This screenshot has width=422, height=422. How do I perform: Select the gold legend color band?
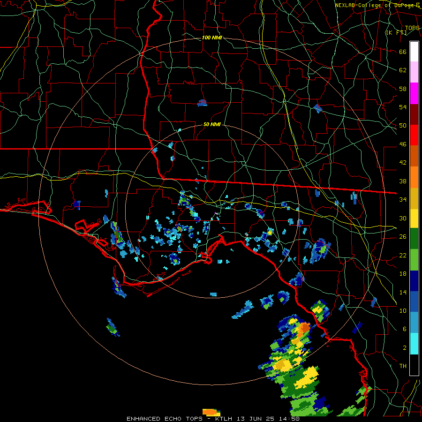414,198
